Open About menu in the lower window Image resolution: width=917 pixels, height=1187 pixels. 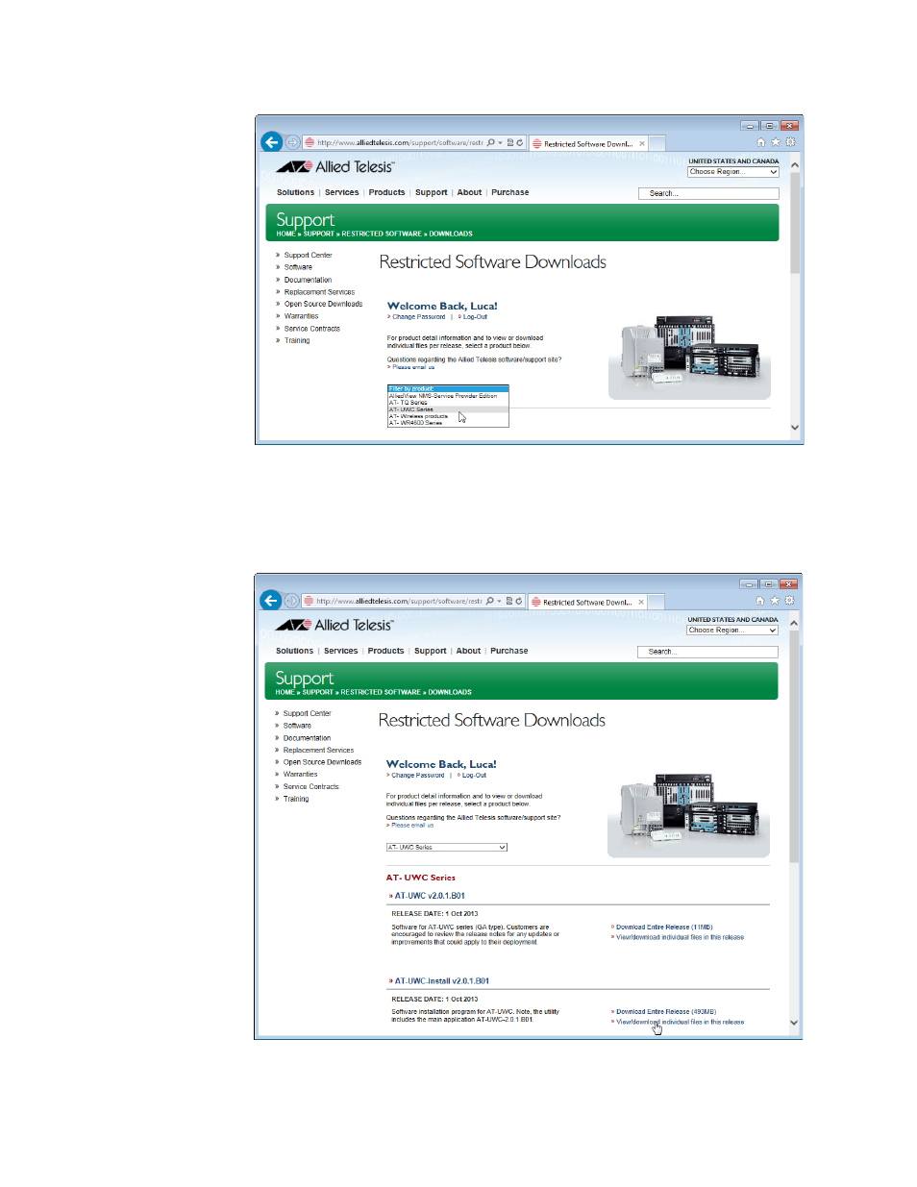[x=468, y=651]
